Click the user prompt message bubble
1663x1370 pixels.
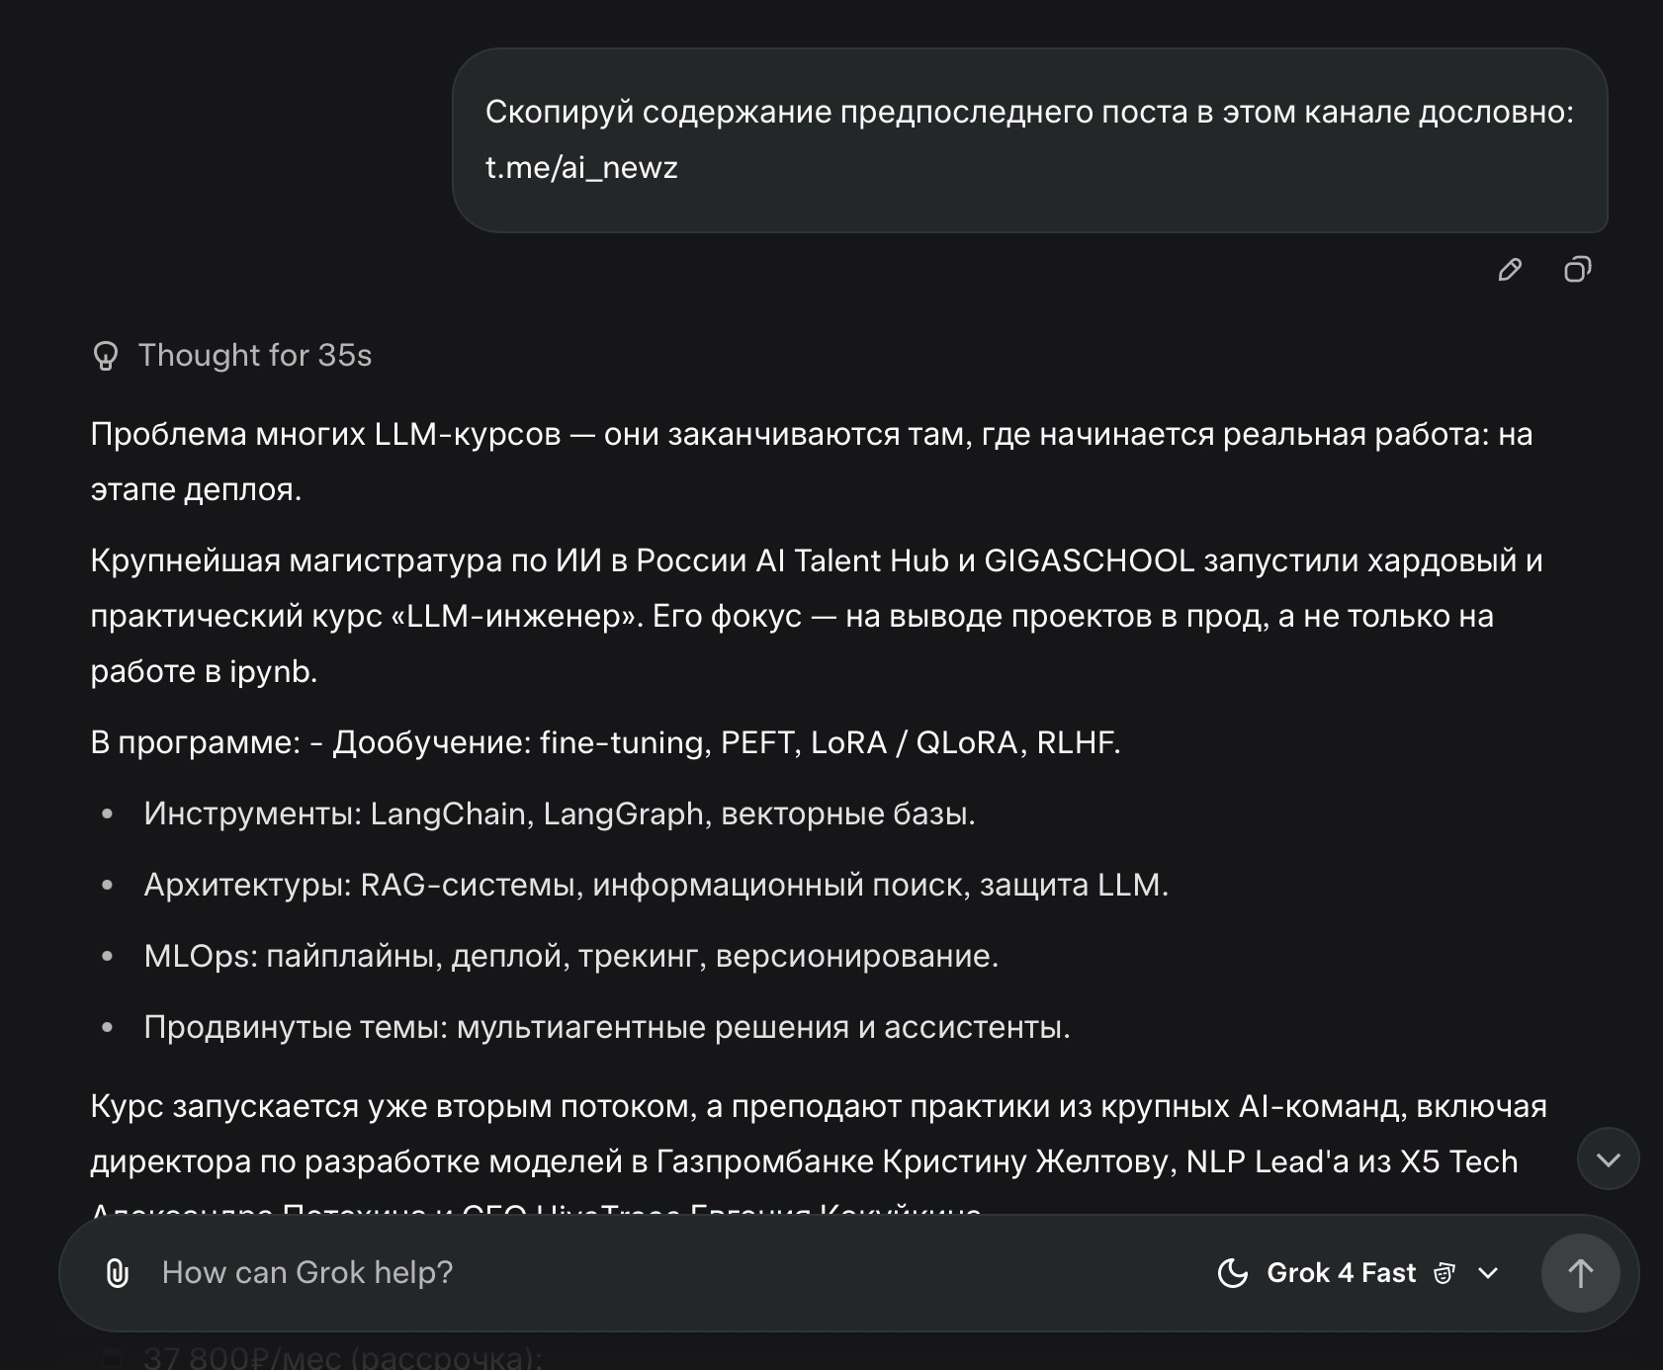click(1028, 140)
